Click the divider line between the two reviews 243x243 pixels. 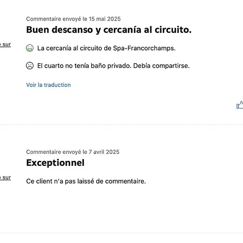point(122,124)
